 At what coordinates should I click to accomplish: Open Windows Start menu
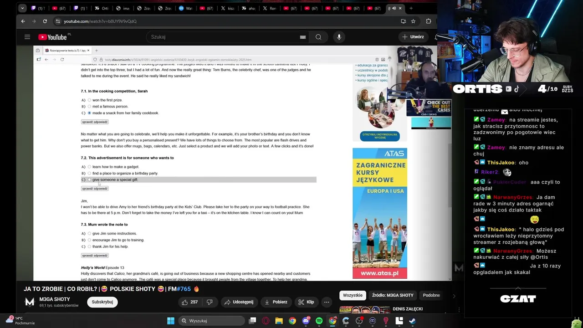click(x=171, y=321)
